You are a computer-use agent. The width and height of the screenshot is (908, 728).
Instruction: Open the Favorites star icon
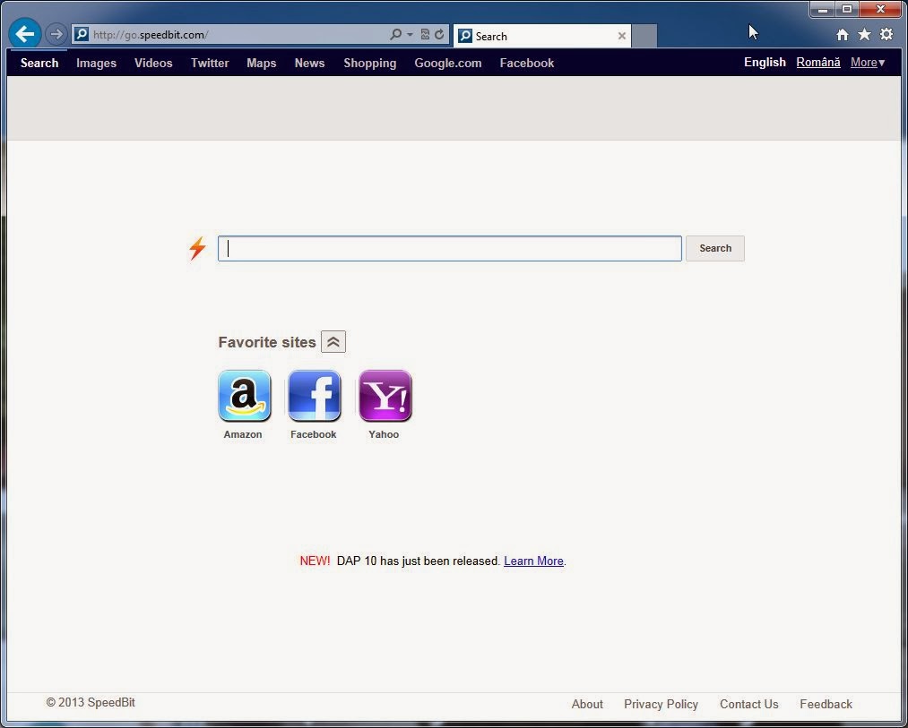(x=863, y=33)
